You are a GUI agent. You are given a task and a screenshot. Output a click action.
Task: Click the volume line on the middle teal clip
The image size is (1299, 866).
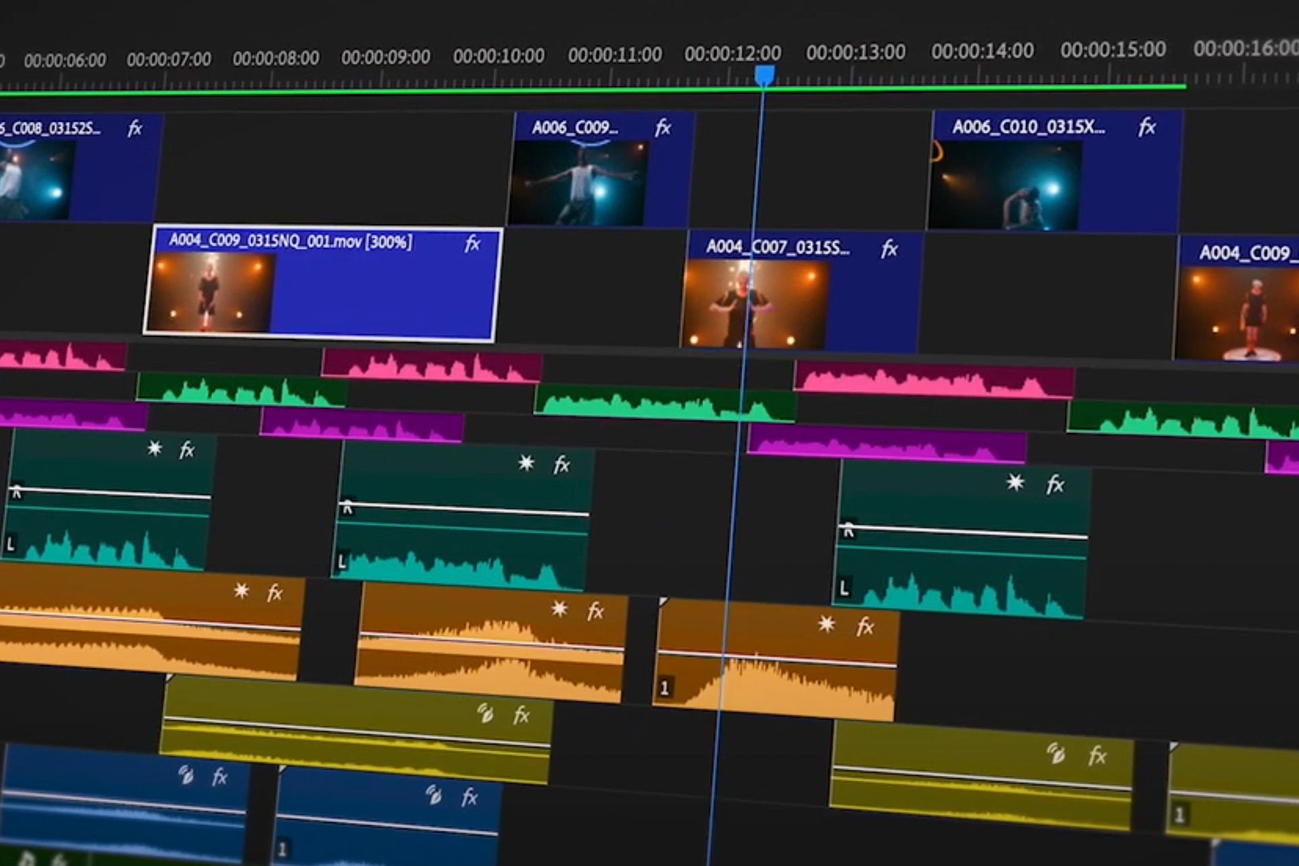tap(467, 509)
